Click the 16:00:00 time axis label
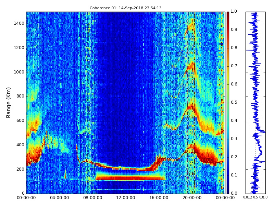This screenshot has height=206, width=274. point(159,198)
